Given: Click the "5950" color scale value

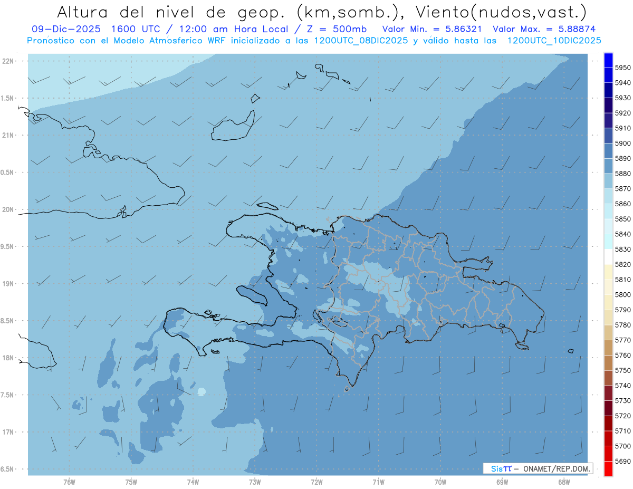Looking at the screenshot, I should (x=623, y=68).
